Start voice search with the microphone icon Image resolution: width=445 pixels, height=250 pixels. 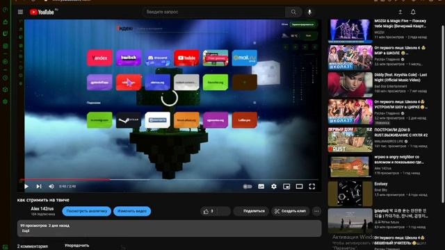(x=309, y=12)
